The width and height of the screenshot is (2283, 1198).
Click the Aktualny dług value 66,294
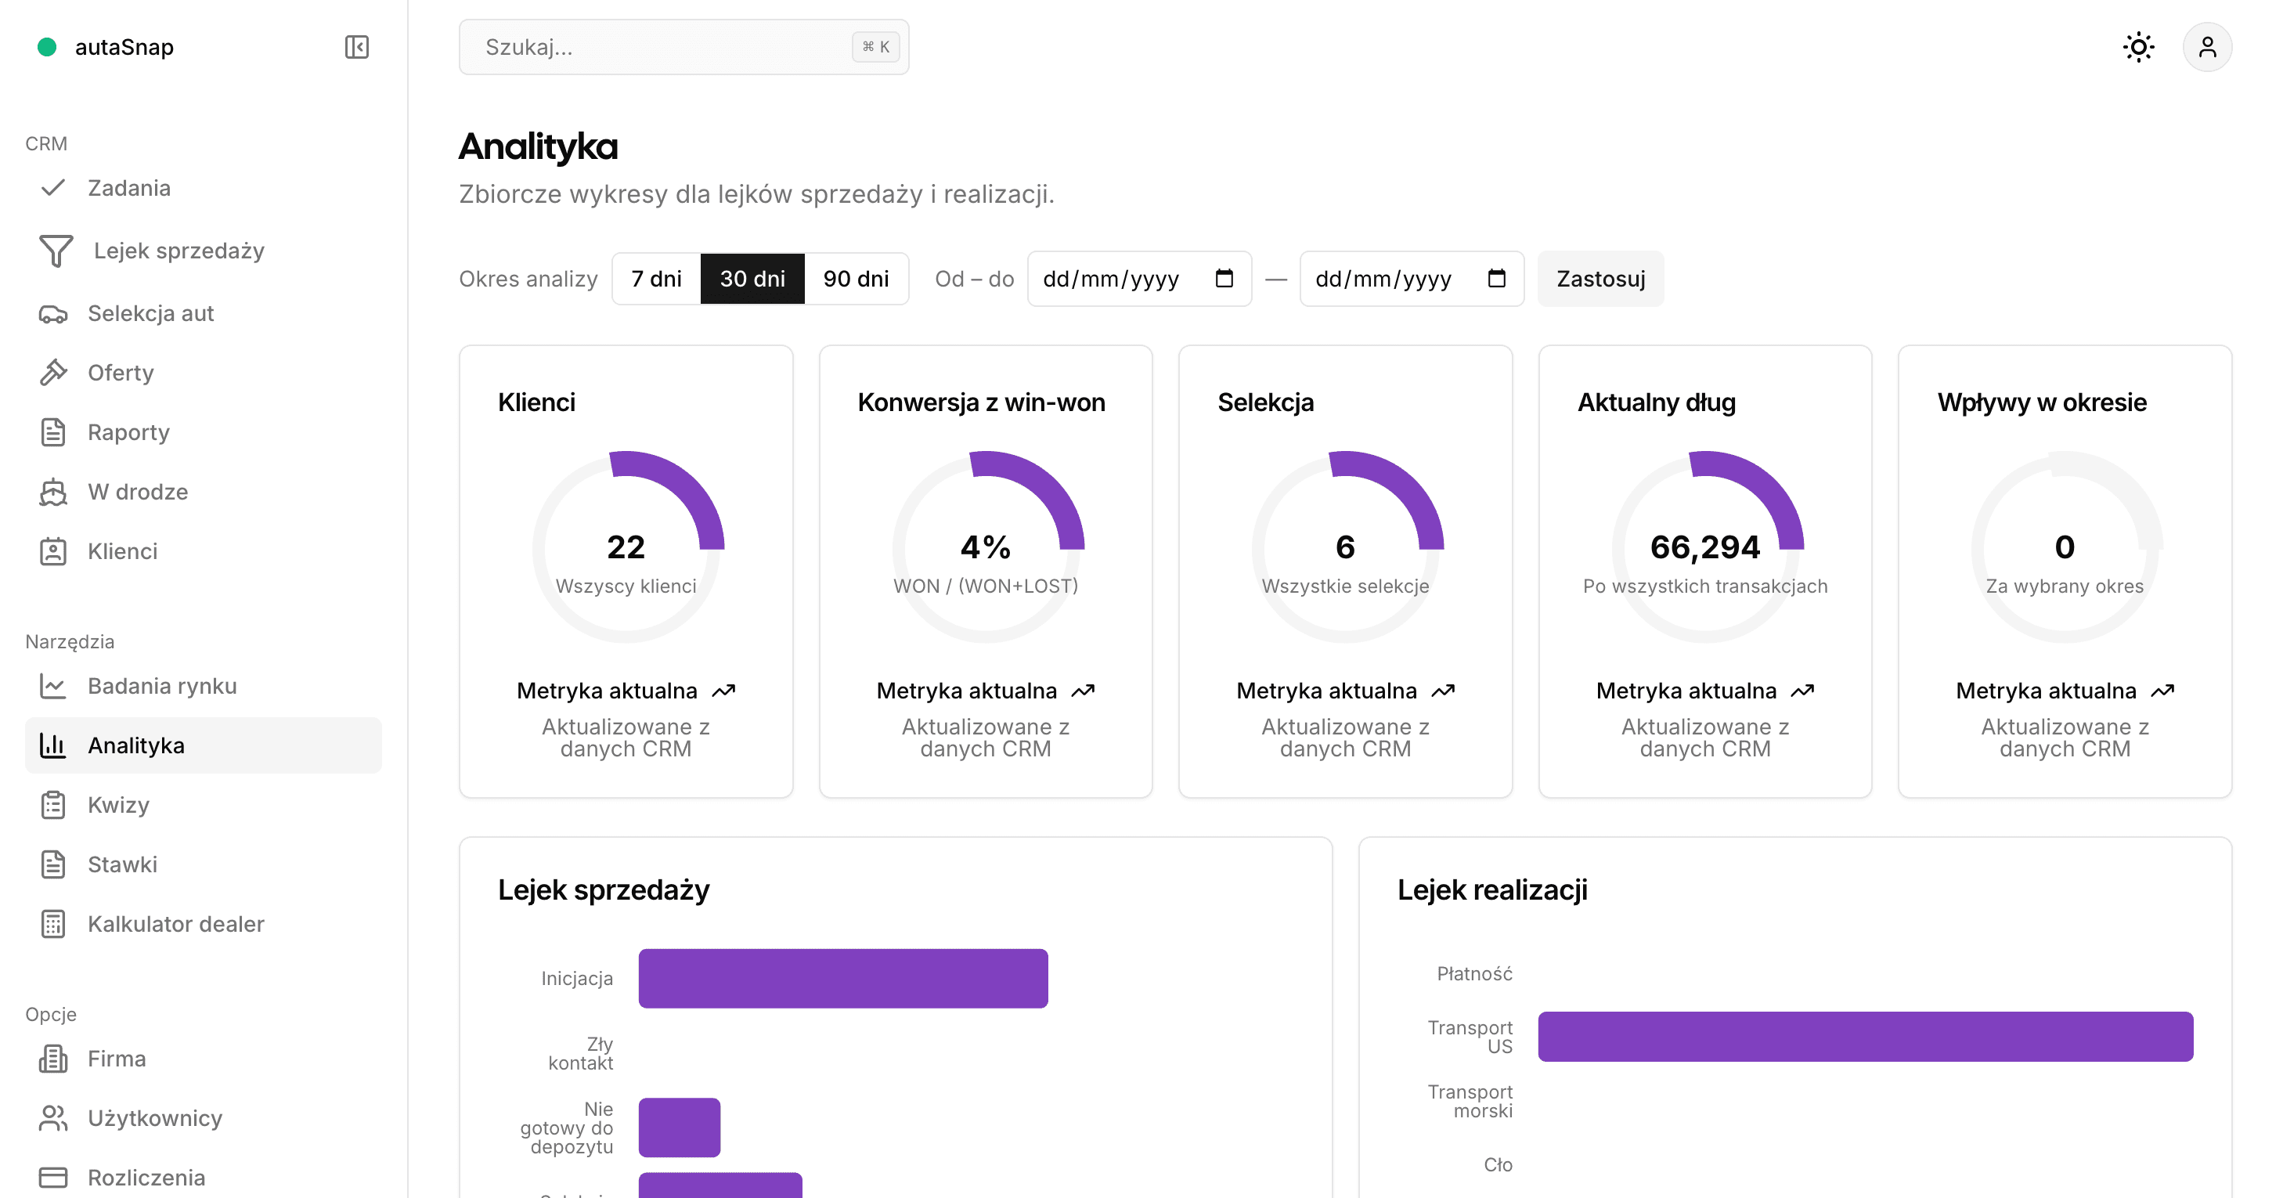1704,547
